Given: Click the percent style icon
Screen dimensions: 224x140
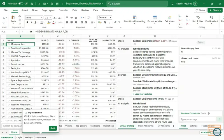Looking at the screenshot, I should [x=105, y=22].
